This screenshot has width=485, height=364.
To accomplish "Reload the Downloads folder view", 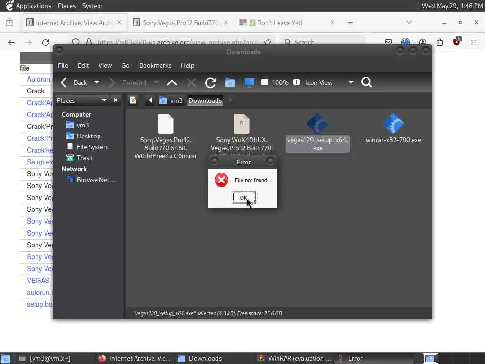I will coord(211,82).
